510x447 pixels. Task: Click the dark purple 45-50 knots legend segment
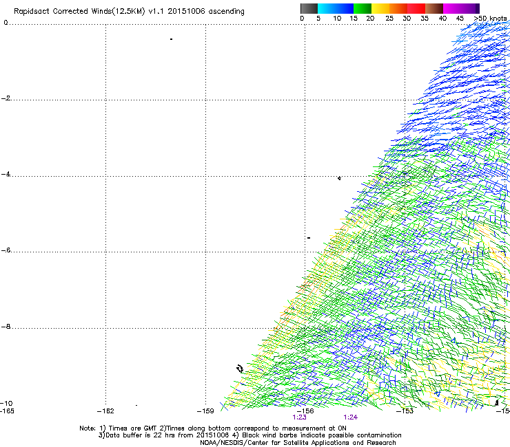(470, 8)
